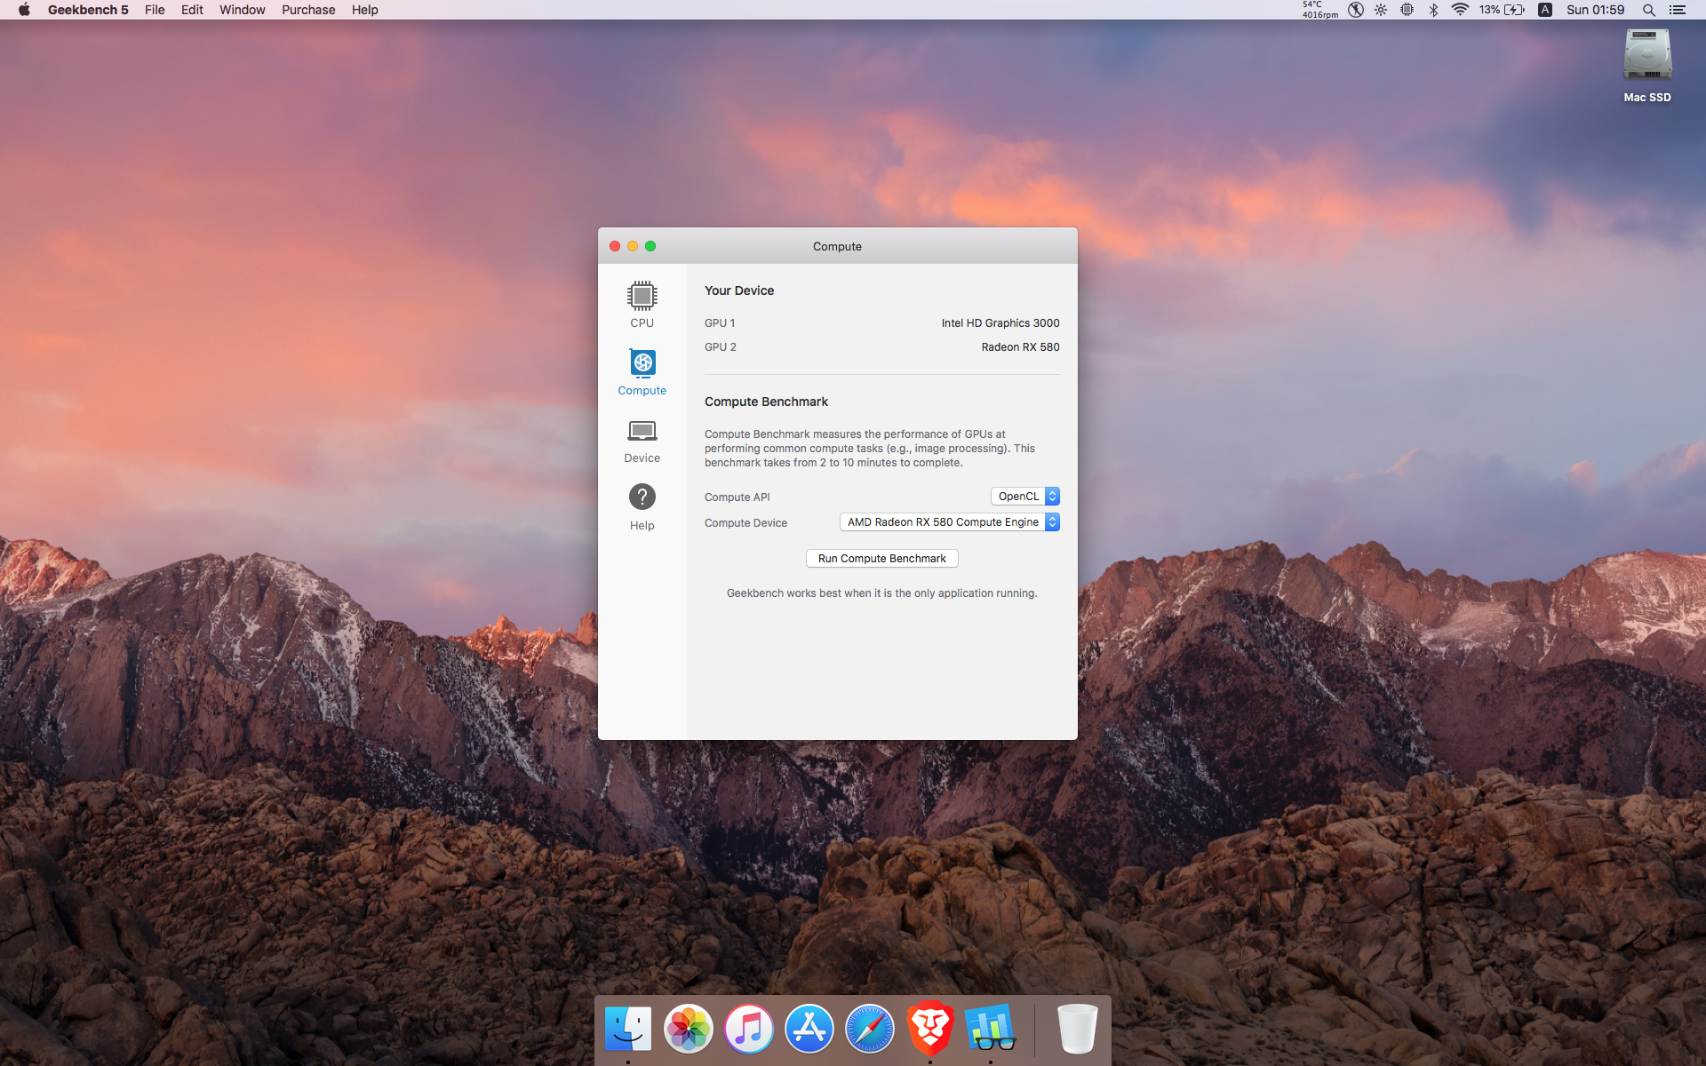Image resolution: width=1706 pixels, height=1066 pixels.
Task: Minimize the Compute window with yellow button
Action: click(x=633, y=246)
